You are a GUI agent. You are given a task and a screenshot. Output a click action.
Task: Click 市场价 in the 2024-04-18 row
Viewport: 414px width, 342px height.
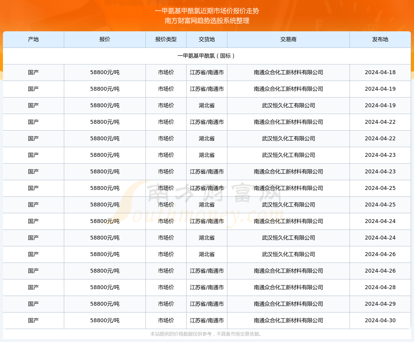click(x=166, y=72)
